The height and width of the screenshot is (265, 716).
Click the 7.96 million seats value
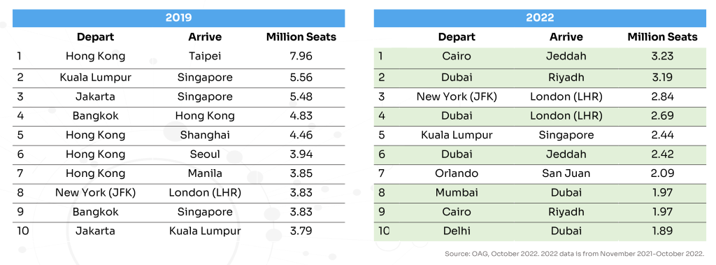301,56
